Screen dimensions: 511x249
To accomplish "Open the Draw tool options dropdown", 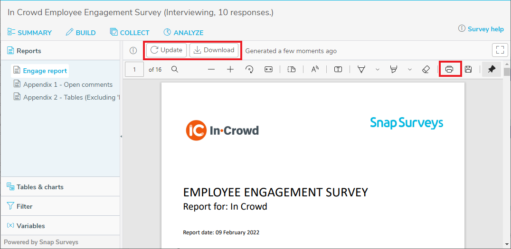I will [x=378, y=69].
